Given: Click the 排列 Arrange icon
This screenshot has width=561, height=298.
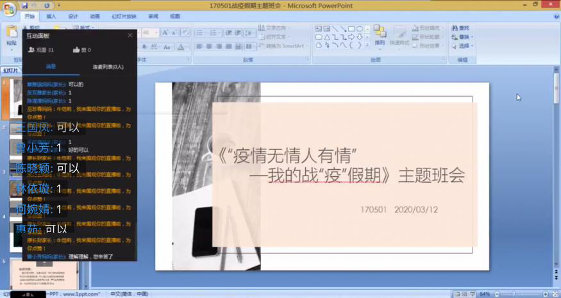Looking at the screenshot, I should 380,35.
